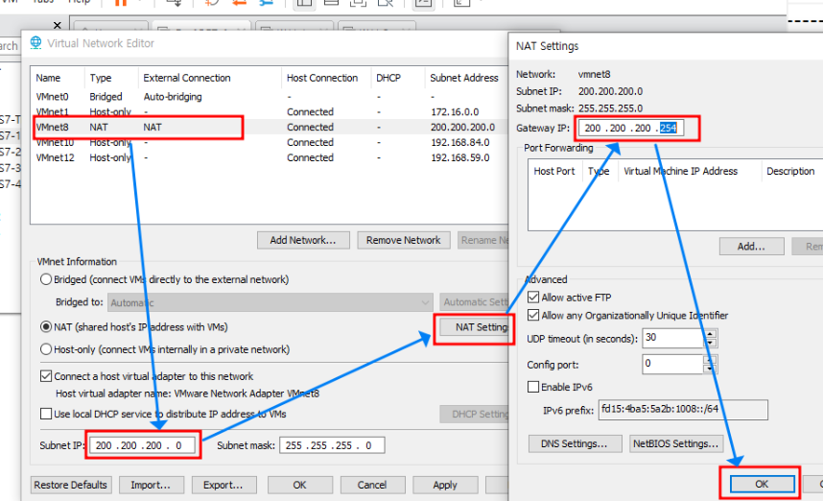Open NAT Settings
823x501 pixels.
474,327
